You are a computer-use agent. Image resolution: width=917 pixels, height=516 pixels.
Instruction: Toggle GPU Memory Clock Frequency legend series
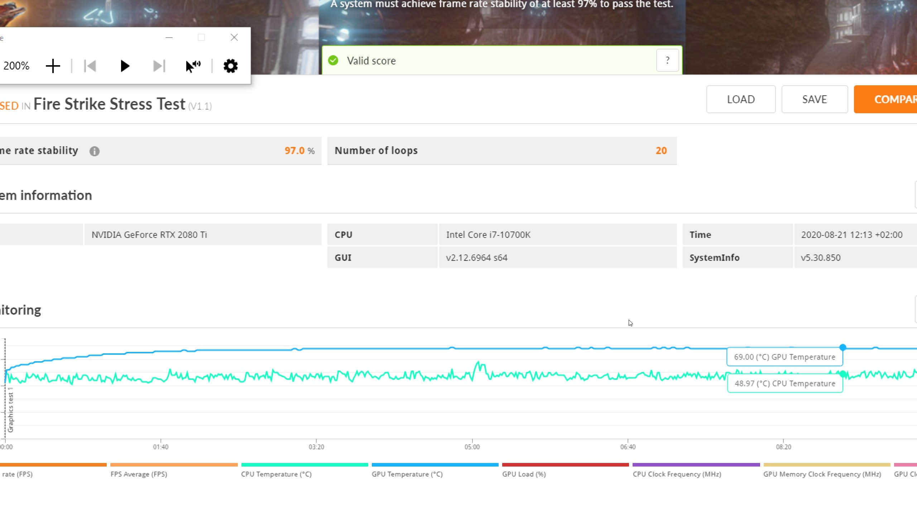click(x=827, y=470)
